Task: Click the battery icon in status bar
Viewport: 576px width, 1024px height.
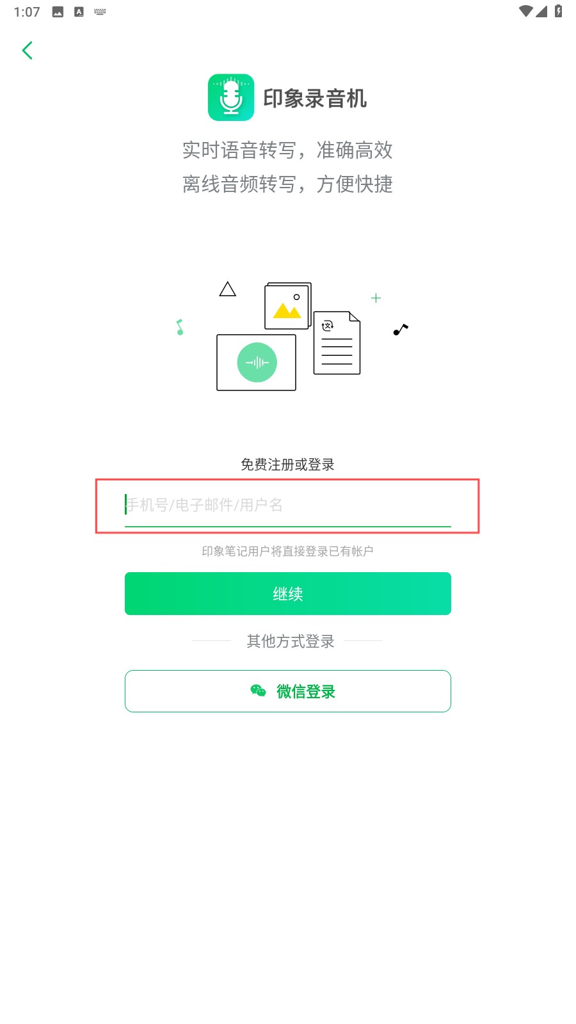Action: pos(558,11)
